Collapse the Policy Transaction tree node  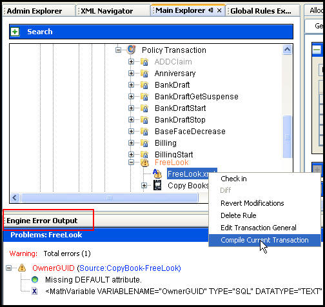(x=118, y=50)
